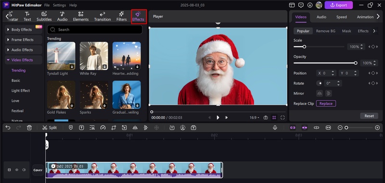This screenshot has height=183, width=385.
Task: Click the Reset button
Action: pos(369,116)
